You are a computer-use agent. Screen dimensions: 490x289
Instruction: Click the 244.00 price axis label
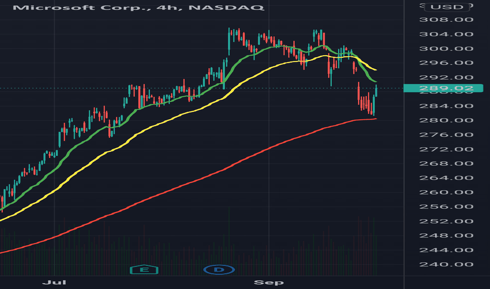[446, 250]
